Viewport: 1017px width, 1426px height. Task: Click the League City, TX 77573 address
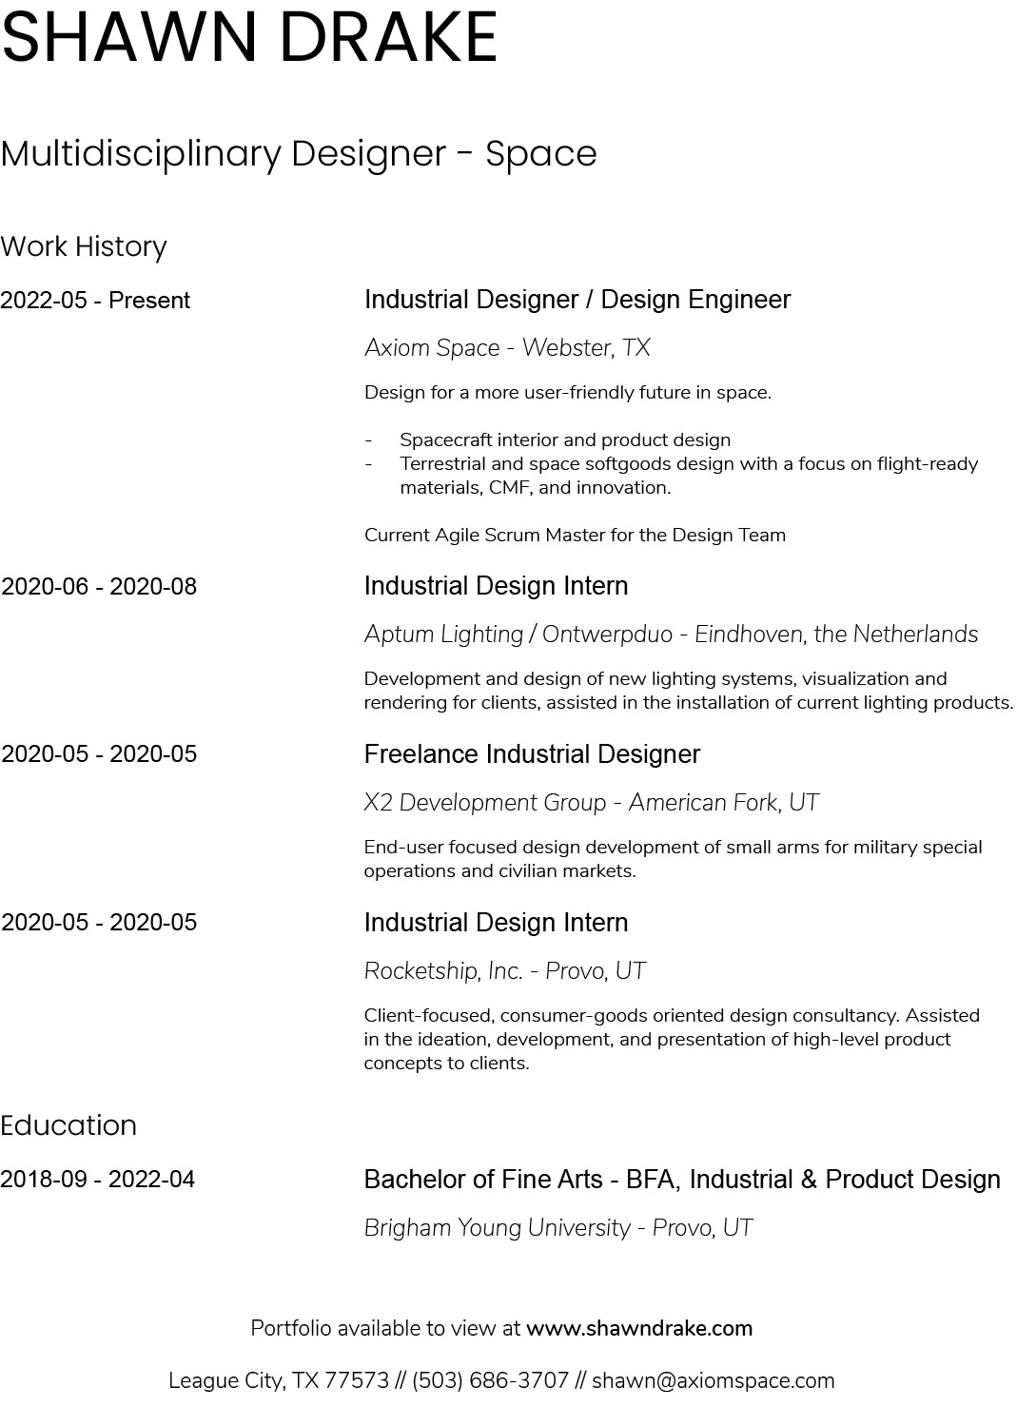[x=279, y=1380]
